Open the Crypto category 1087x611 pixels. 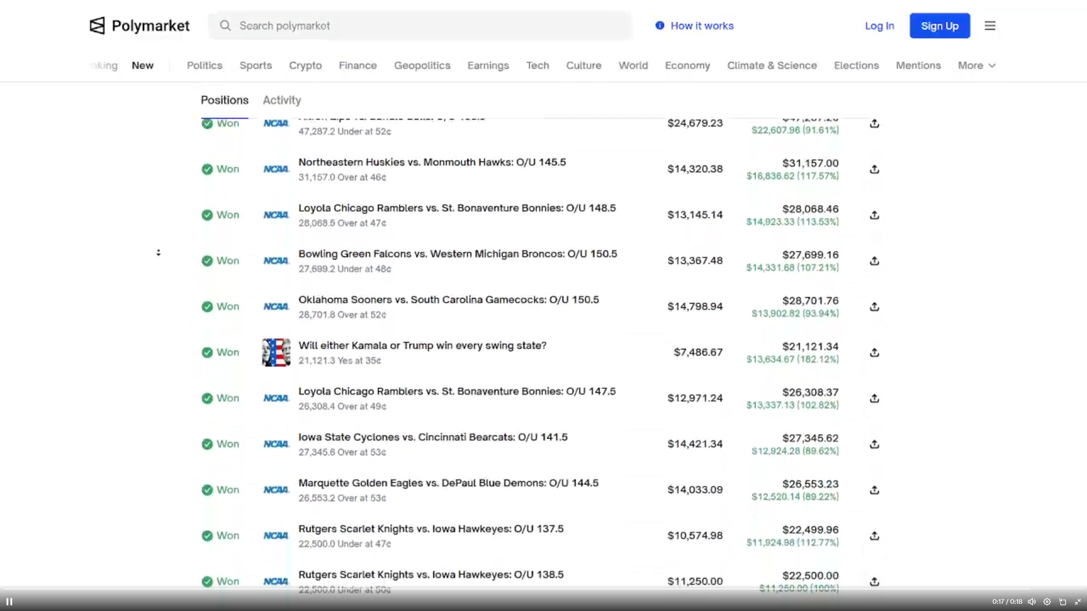tap(305, 65)
